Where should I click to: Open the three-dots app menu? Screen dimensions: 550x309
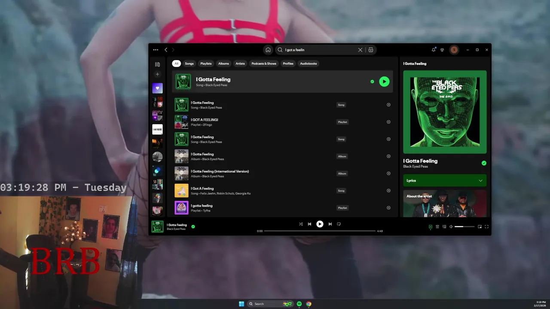(156, 50)
